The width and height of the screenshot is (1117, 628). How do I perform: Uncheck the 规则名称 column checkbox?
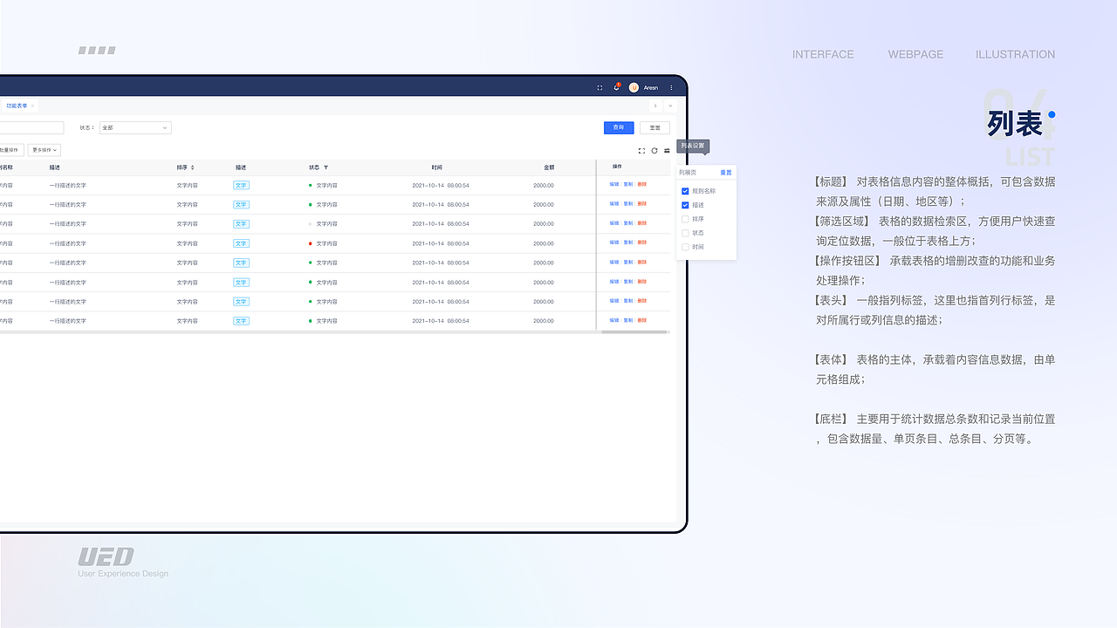coord(685,191)
